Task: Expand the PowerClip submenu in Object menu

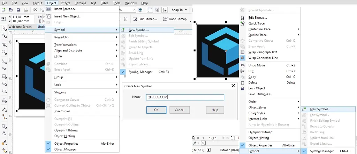Action: 82,37
